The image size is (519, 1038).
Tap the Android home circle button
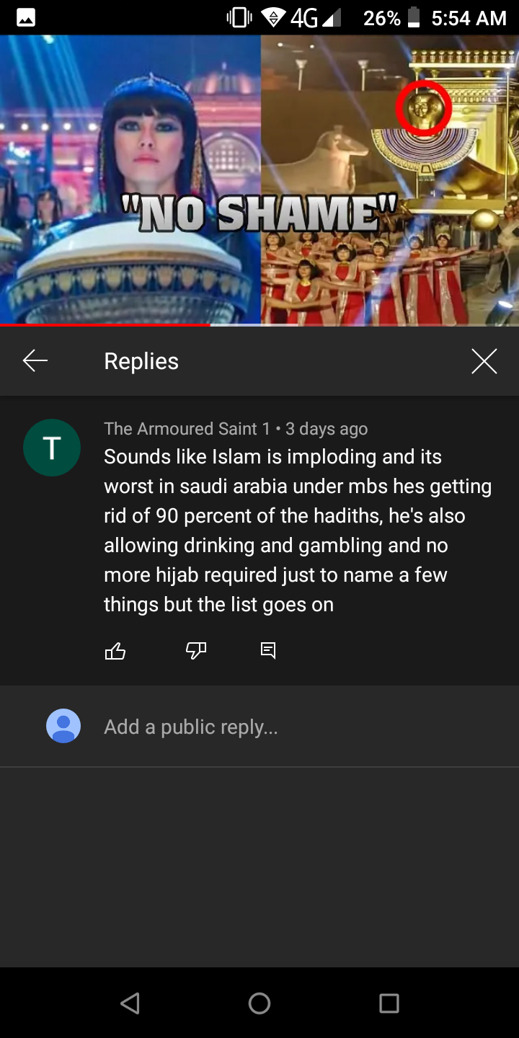click(x=259, y=1003)
